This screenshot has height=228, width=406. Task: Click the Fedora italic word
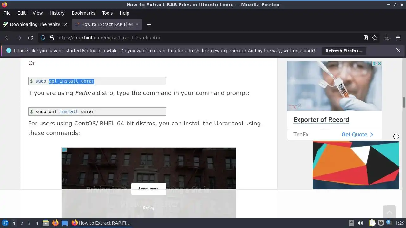tap(85, 93)
